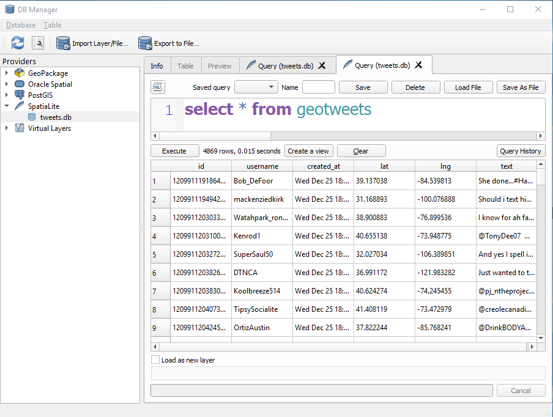Screen dimensions: 553x417
Task: Expand the PostGIS provider node
Action: coord(7,95)
